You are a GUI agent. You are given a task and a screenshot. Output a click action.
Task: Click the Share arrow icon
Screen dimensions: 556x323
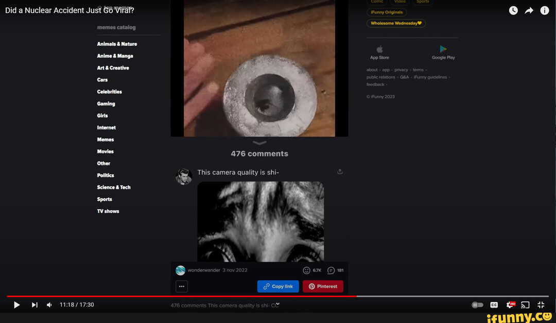[529, 11]
